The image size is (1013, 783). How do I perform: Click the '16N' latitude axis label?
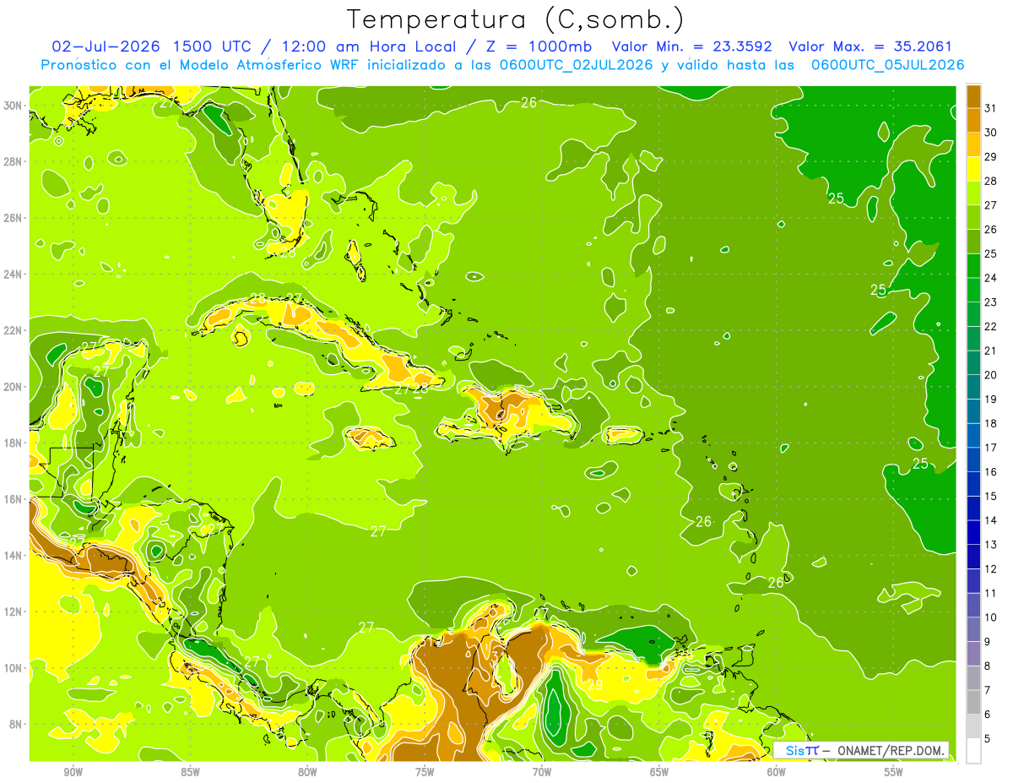click(x=13, y=499)
